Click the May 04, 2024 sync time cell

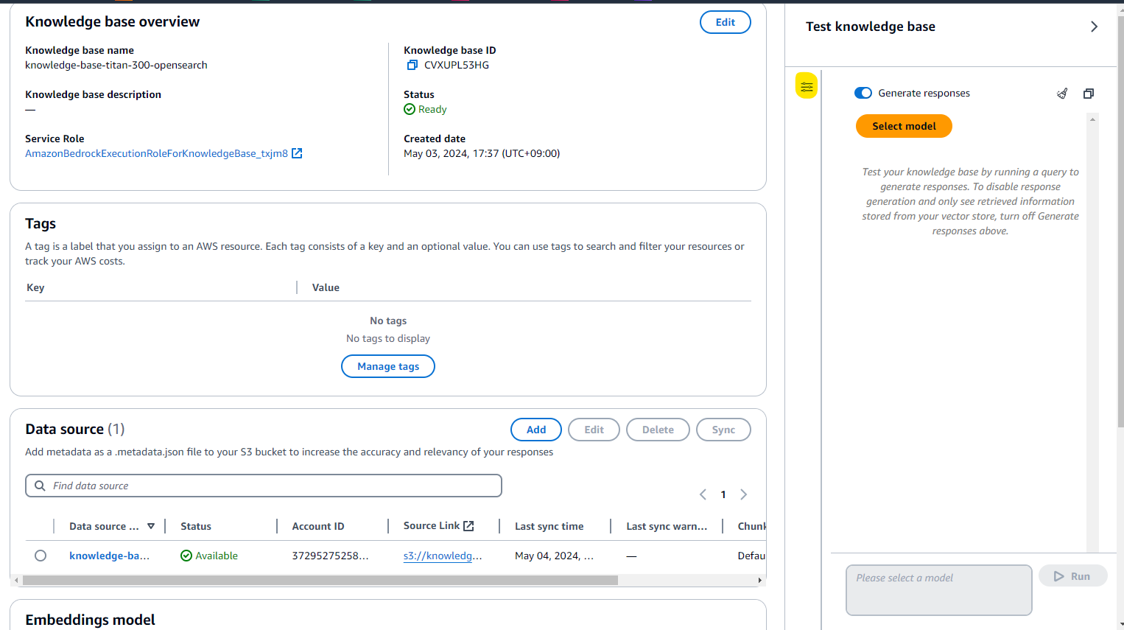[x=554, y=556]
